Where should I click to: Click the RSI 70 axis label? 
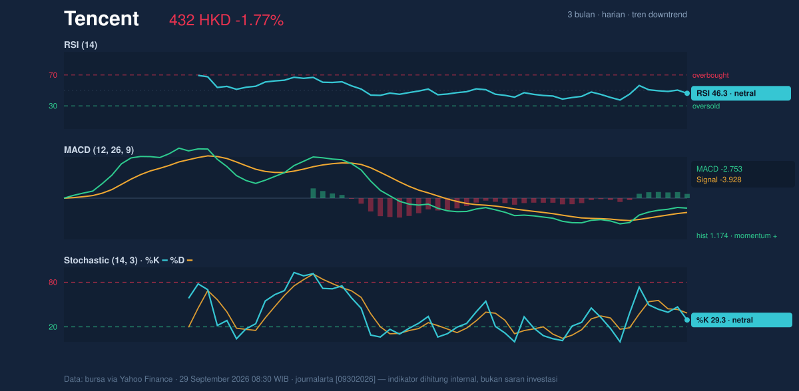tap(53, 75)
